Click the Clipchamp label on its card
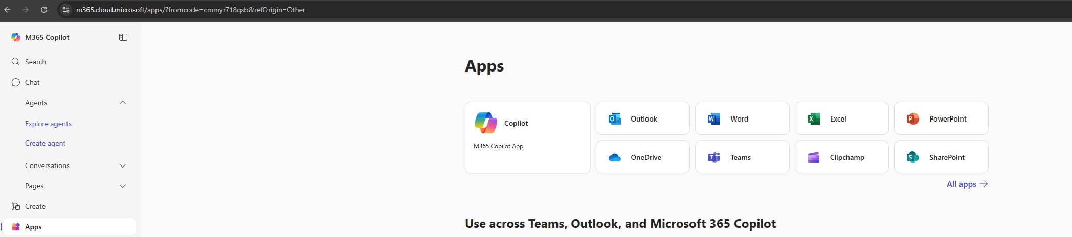 click(x=847, y=157)
